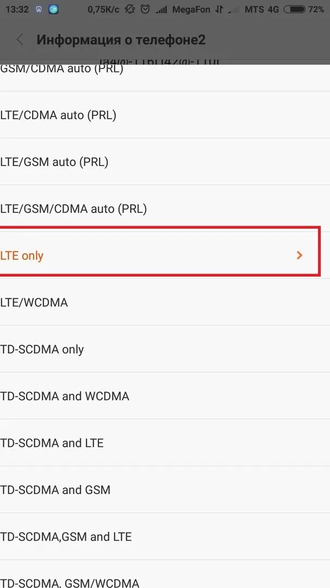Screen dimensions: 330x588
Task: Tap the MegaFon signal strength bars
Action: coord(161,9)
